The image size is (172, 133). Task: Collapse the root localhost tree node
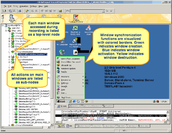(x=3, y=25)
